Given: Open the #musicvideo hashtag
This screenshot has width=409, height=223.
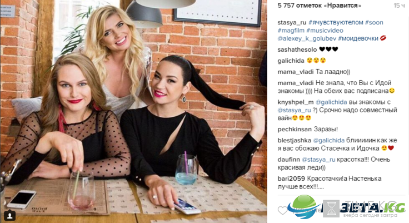Looking at the screenshot, I should pyautogui.click(x=325, y=31).
